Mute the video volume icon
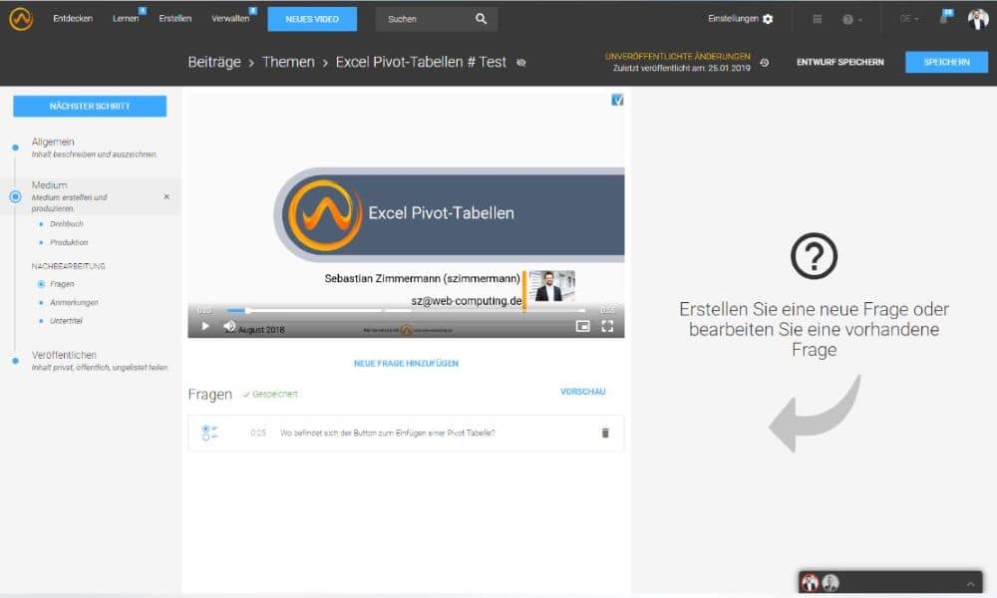The width and height of the screenshot is (997, 598). 229,326
